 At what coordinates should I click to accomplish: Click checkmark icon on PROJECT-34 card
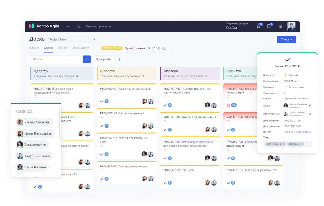165,105
